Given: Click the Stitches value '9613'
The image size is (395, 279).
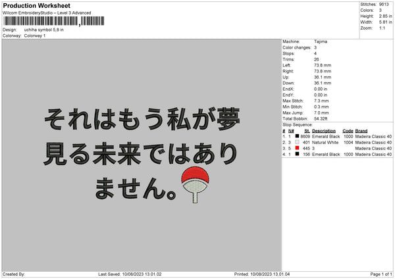Looking at the screenshot, I should pos(384,5).
